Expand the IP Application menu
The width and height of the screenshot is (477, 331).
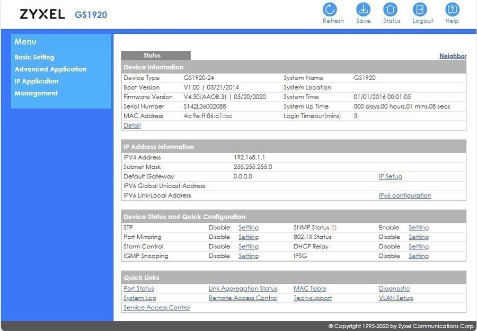coord(37,82)
